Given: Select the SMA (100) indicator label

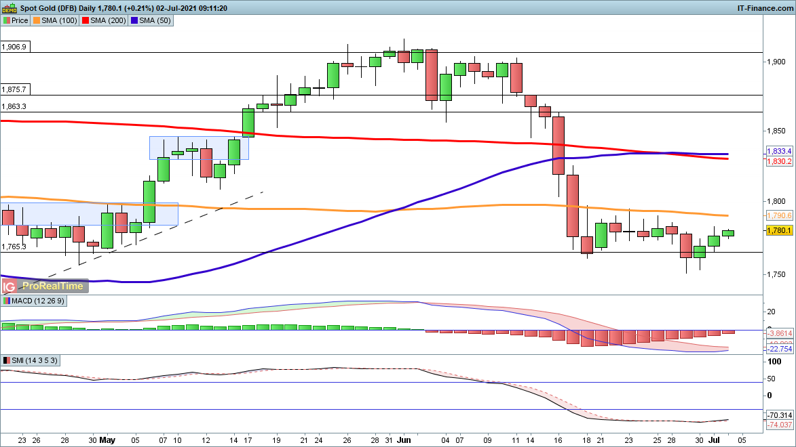Looking at the screenshot, I should coord(60,20).
